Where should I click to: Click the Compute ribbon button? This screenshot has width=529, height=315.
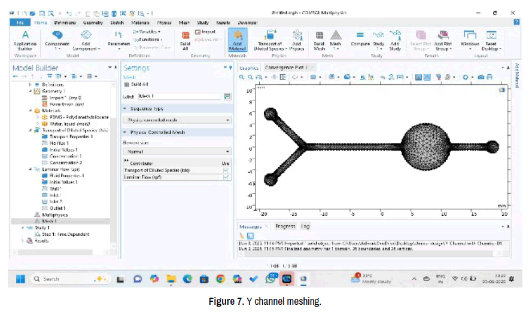(360, 39)
